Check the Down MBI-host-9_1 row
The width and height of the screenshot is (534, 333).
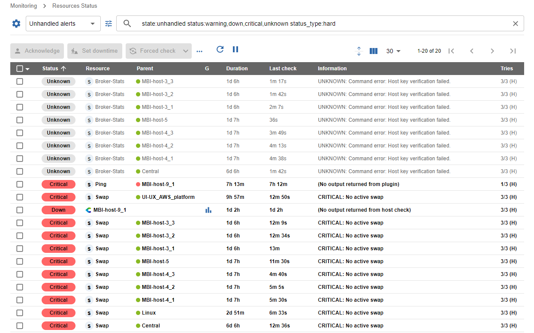20,210
